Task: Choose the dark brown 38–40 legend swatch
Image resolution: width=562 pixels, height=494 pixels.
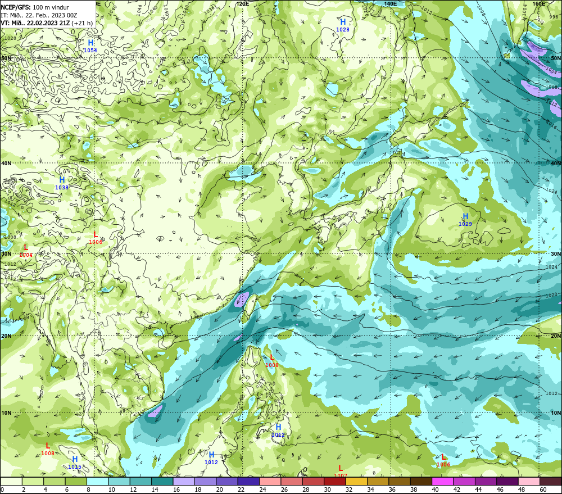Action: pyautogui.click(x=421, y=481)
